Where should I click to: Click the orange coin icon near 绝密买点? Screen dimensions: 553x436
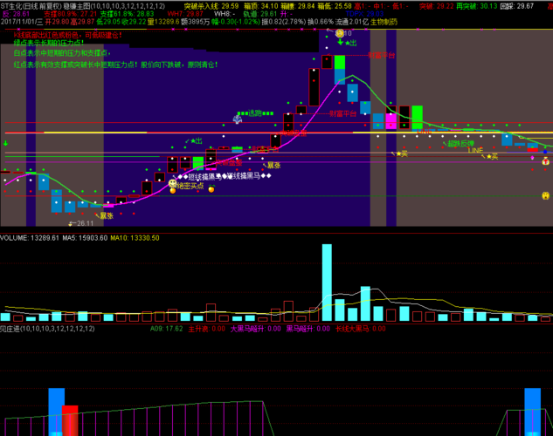coord(211,189)
